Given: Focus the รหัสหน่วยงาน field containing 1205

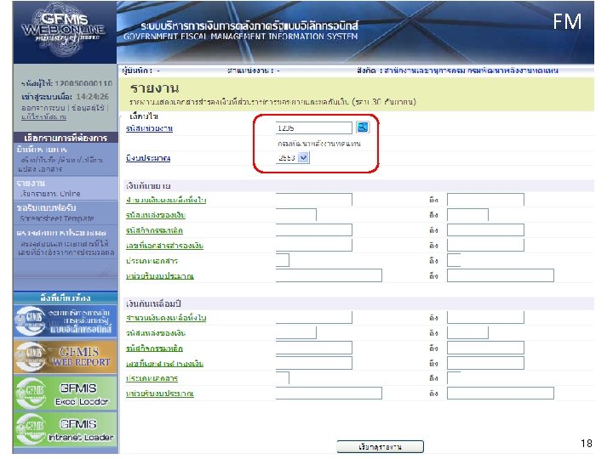Looking at the screenshot, I should [314, 128].
